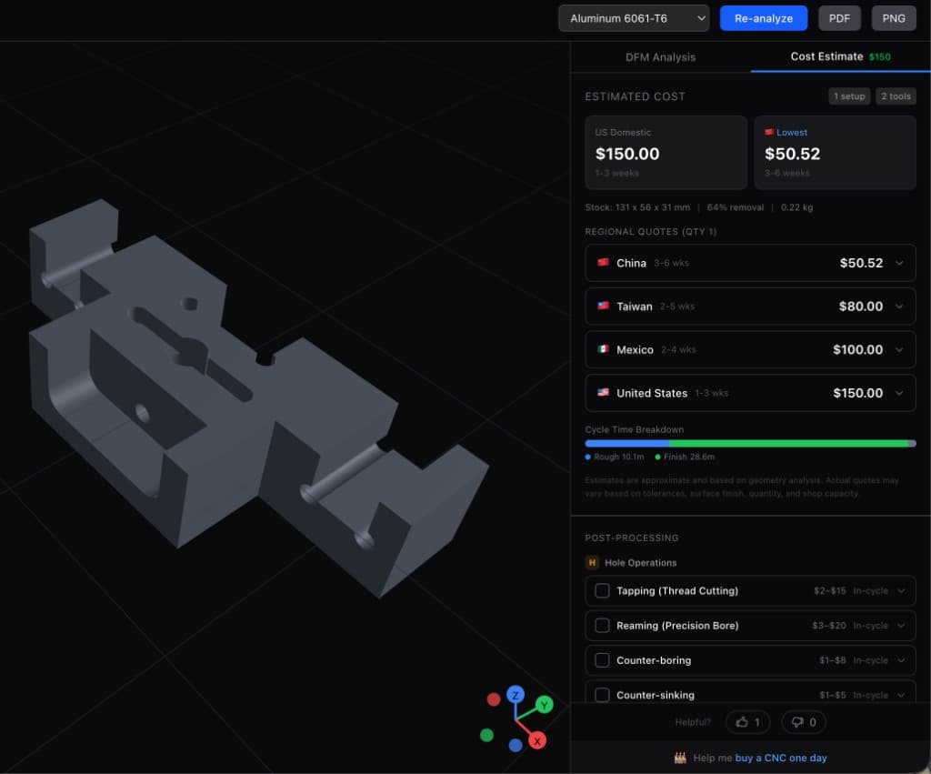Viewport: 931px width, 774px height.
Task: Select the Cost Estimate tab
Action: point(826,55)
